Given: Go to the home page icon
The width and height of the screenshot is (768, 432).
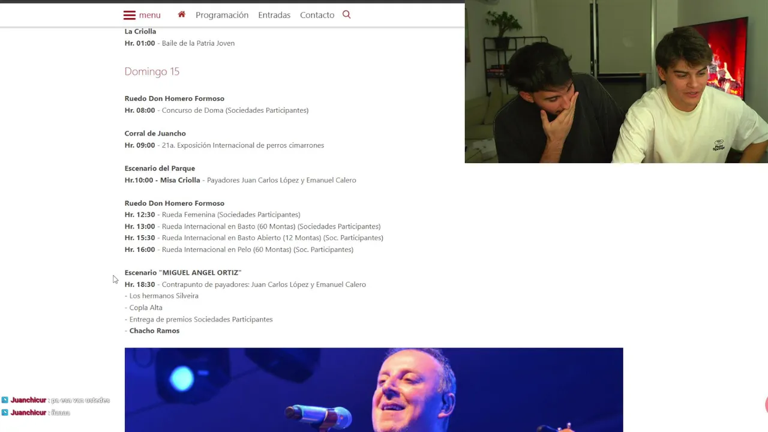Looking at the screenshot, I should coord(182,14).
